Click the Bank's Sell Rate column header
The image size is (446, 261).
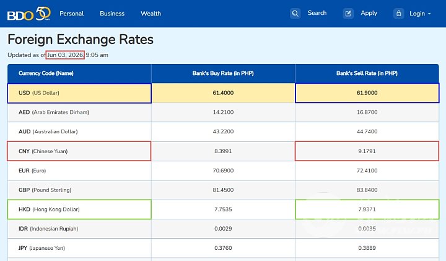click(367, 73)
